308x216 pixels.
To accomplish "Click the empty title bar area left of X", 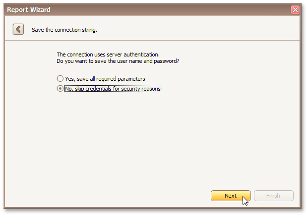I will click(174, 9).
